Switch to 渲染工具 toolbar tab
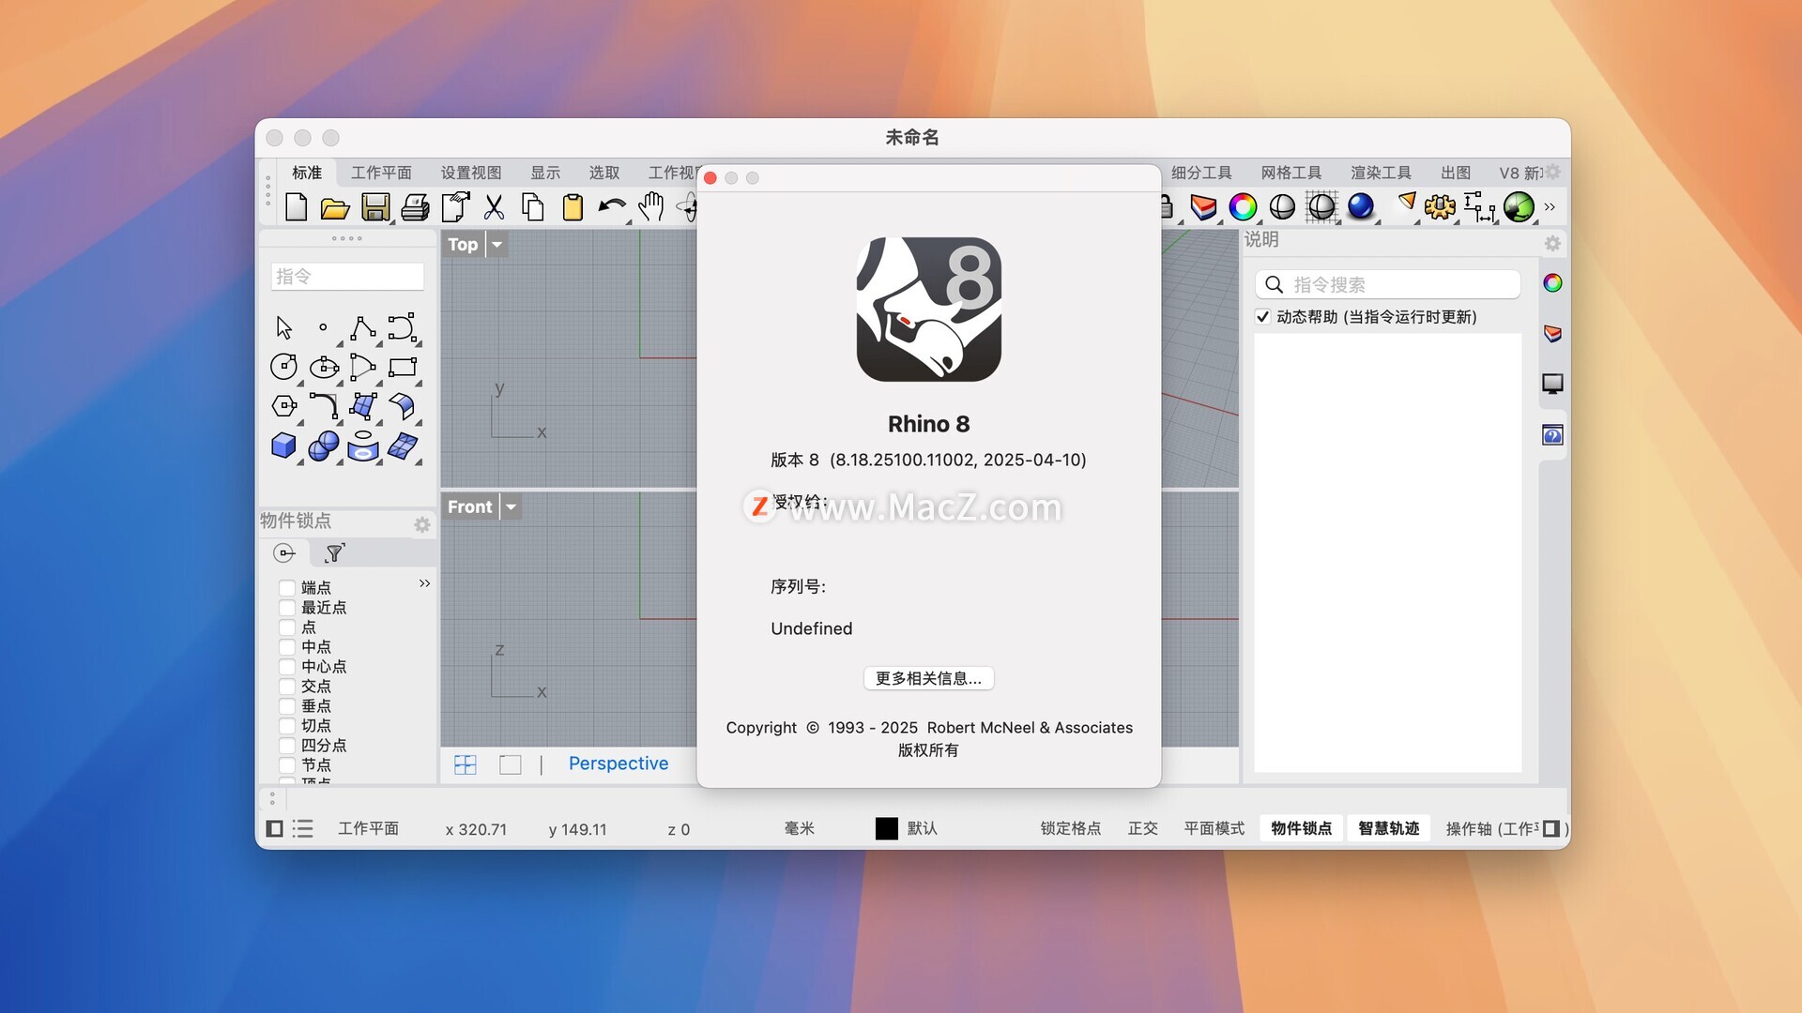Viewport: 1802px width, 1013px height. pos(1381,173)
